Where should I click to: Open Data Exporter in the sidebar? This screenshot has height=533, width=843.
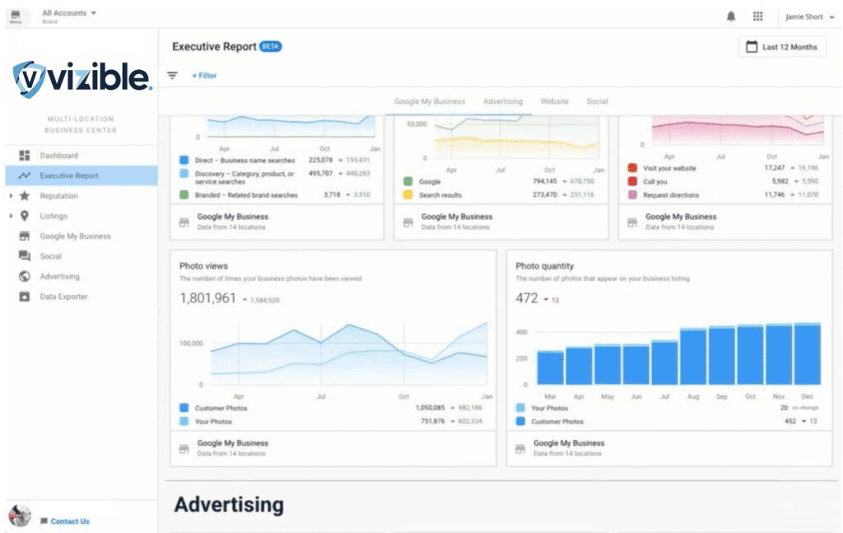point(82,297)
